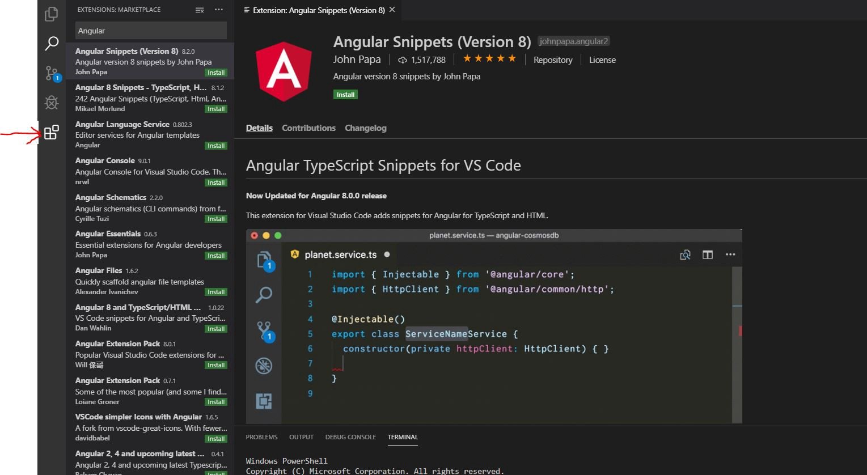The width and height of the screenshot is (867, 475).
Task: Click the Angular extension logo thumbnail
Action: 284,71
